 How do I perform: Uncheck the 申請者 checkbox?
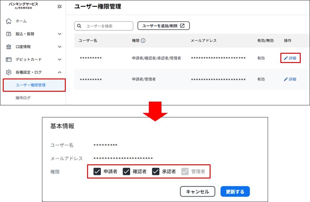(x=97, y=171)
